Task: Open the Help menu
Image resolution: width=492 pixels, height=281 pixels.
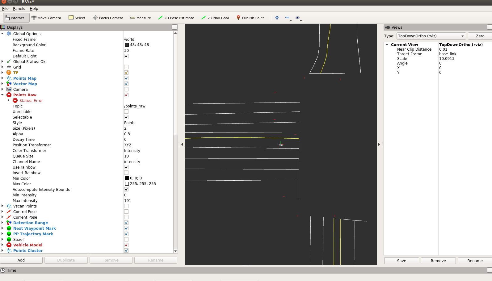Action: 34,9
